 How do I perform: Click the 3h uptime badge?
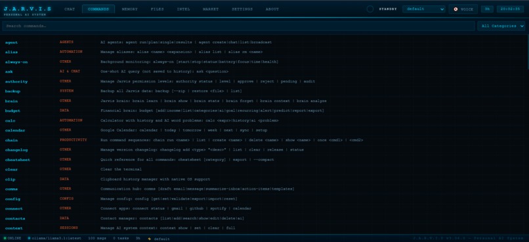(x=487, y=9)
